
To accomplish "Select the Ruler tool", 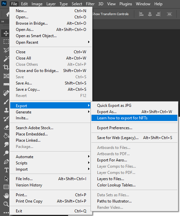I will pyautogui.click(x=6, y=84).
